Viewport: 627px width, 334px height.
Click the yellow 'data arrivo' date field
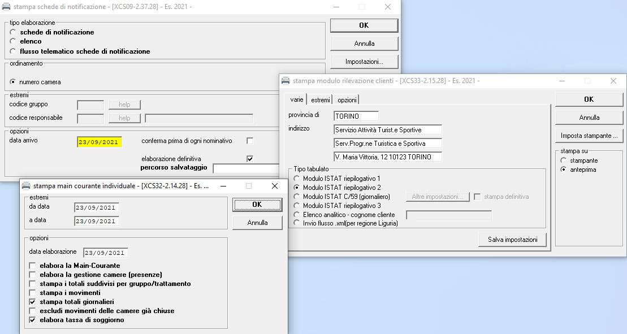(99, 142)
